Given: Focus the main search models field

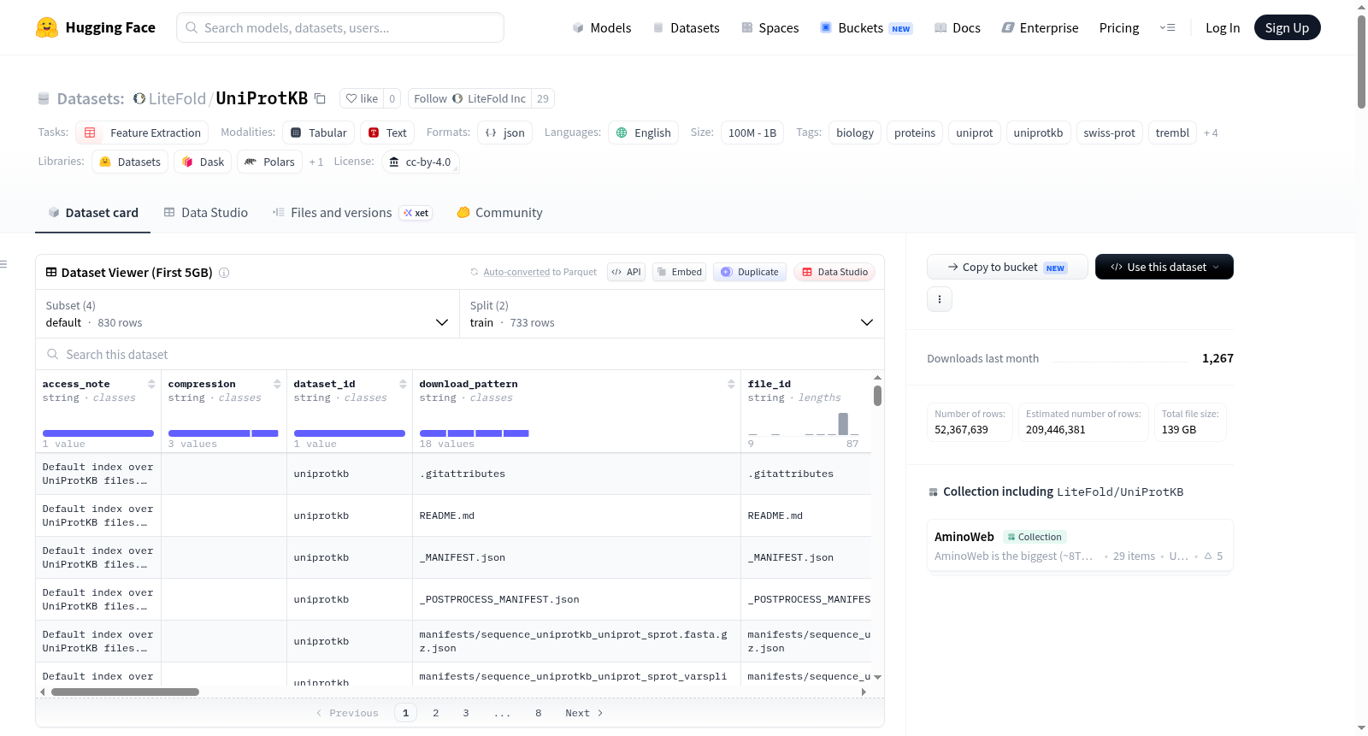Looking at the screenshot, I should click(x=340, y=27).
